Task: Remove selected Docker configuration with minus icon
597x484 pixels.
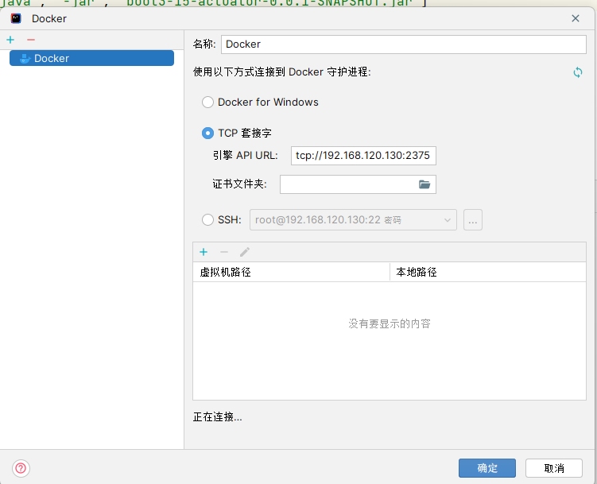Action: [x=31, y=40]
